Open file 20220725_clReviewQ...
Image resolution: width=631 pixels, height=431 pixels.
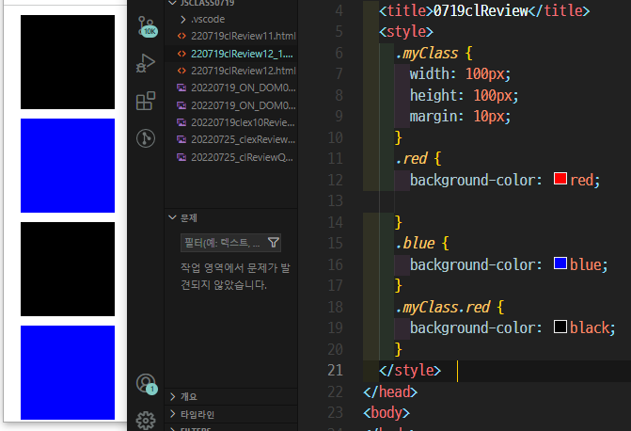pos(242,157)
